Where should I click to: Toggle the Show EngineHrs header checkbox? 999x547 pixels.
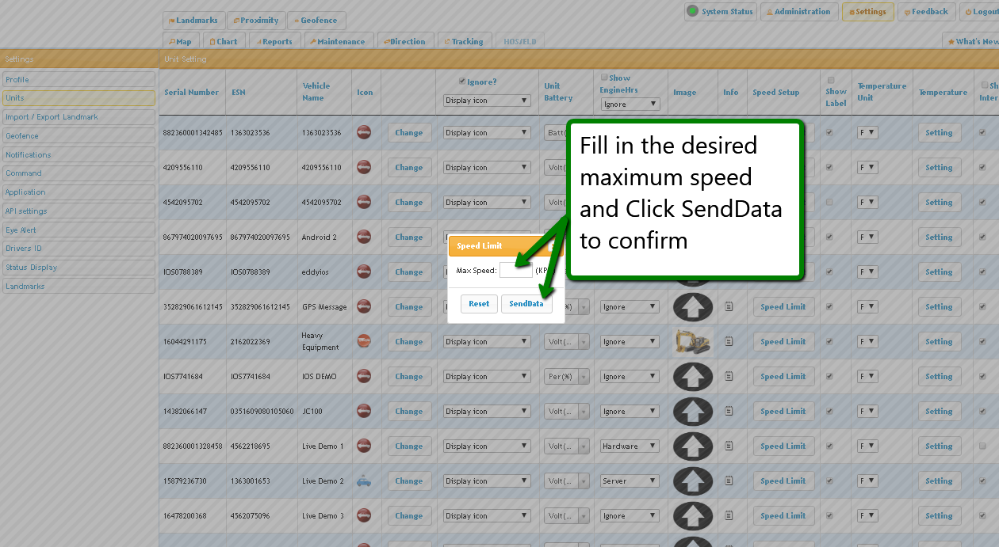click(x=604, y=78)
